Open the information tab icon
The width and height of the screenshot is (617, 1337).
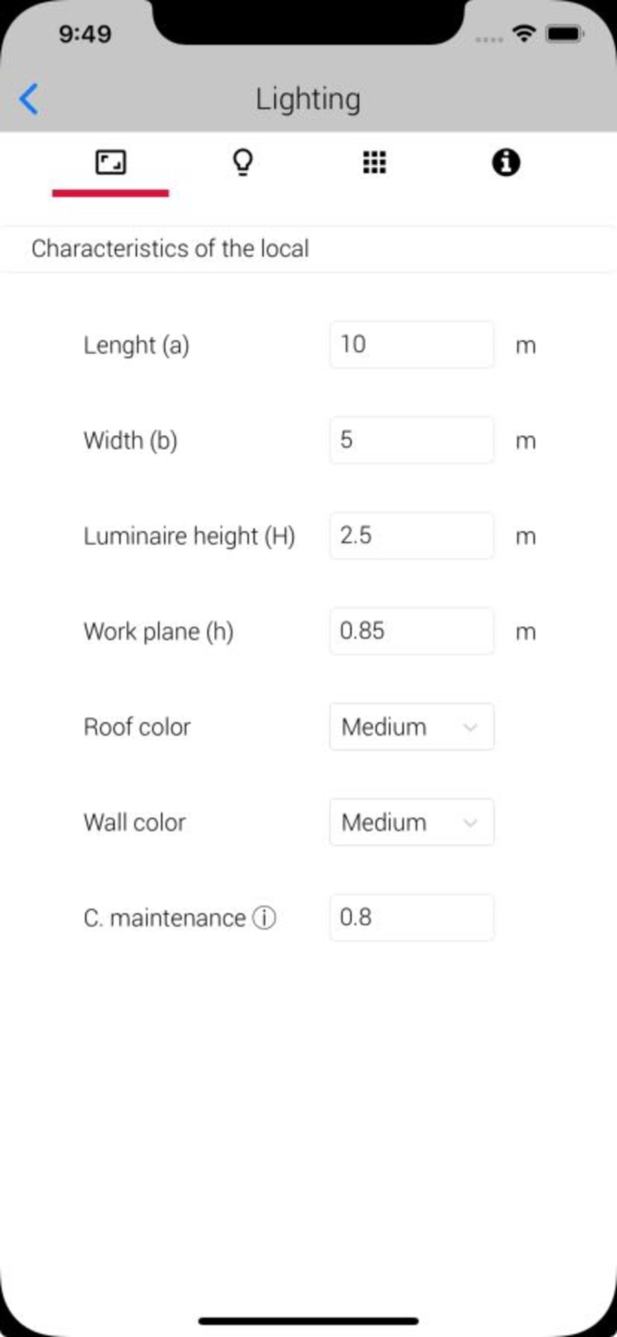click(x=506, y=162)
